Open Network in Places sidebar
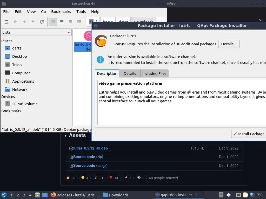 pos(20,90)
